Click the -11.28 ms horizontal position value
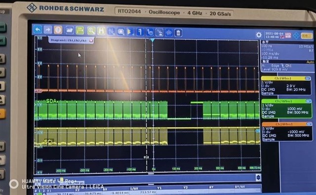This screenshot has width=316, height=195. [x=270, y=57]
